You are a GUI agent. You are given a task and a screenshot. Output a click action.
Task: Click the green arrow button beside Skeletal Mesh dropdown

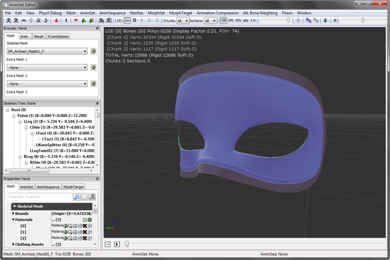click(93, 51)
